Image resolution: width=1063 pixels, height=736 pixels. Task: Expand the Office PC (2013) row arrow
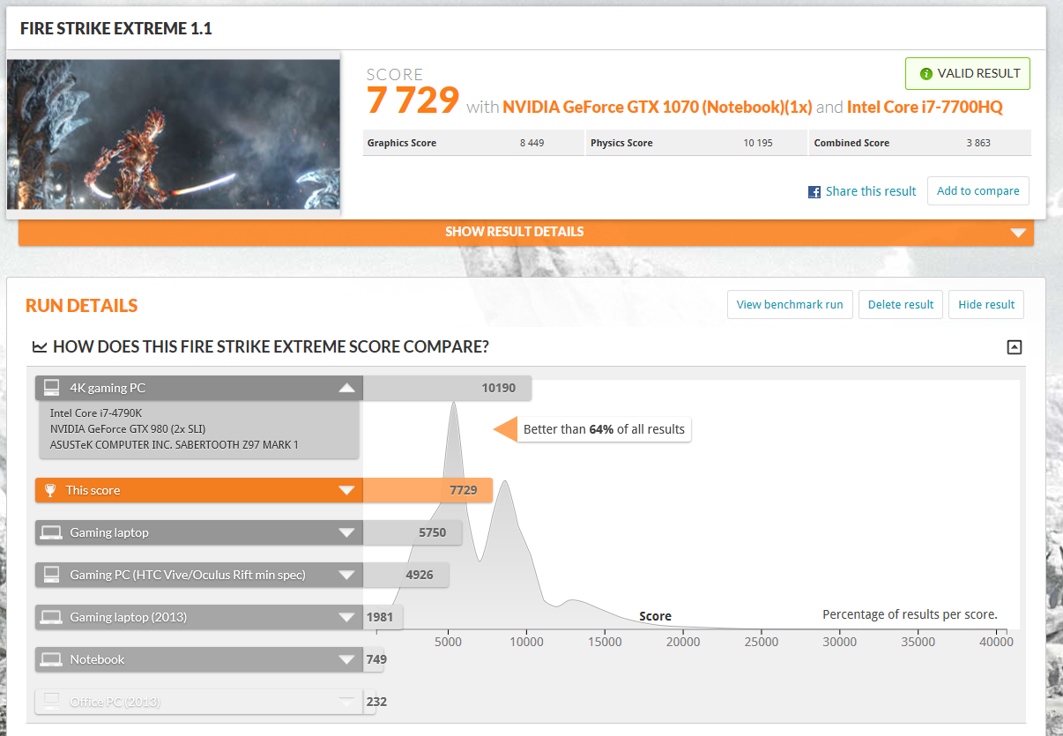coord(346,703)
